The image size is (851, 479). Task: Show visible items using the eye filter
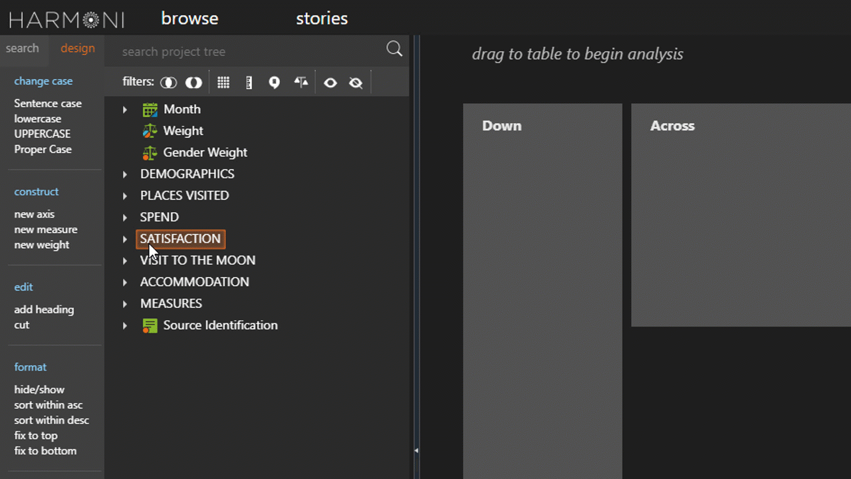pyautogui.click(x=330, y=82)
